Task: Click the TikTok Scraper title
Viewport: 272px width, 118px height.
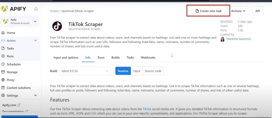Action: point(85,24)
